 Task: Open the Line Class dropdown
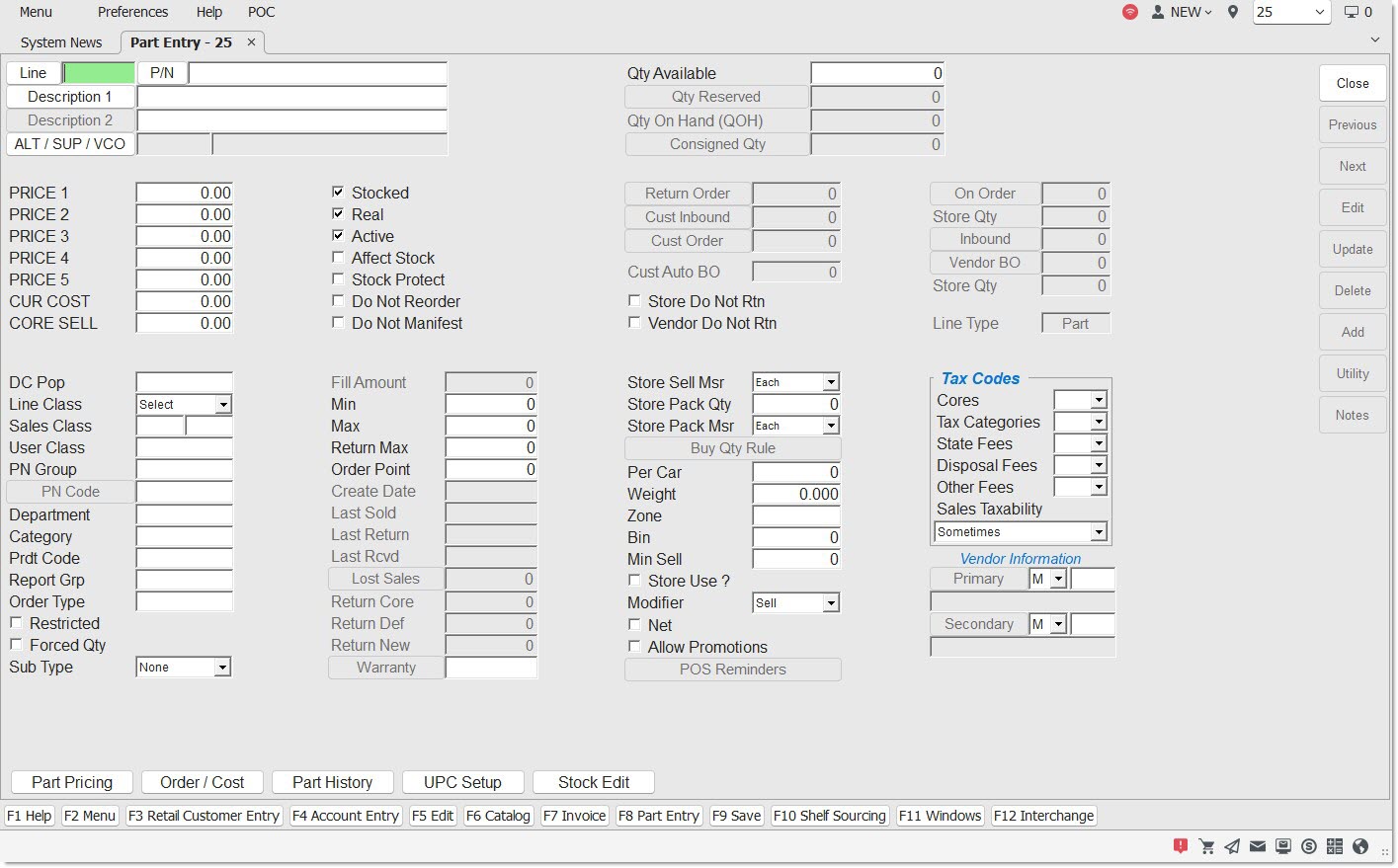[x=223, y=405]
